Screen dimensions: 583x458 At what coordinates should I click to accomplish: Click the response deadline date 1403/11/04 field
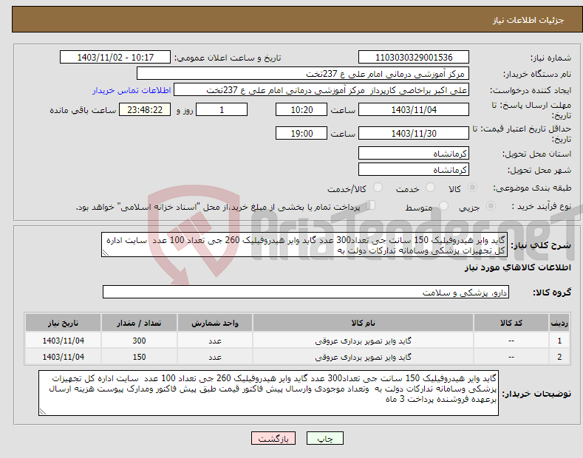pyautogui.click(x=414, y=109)
